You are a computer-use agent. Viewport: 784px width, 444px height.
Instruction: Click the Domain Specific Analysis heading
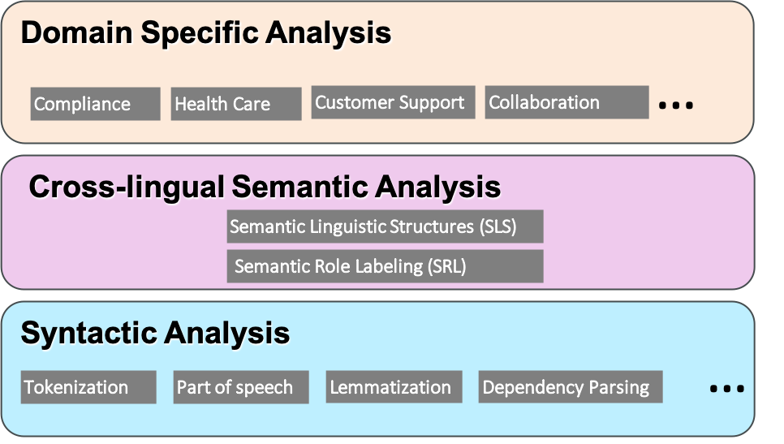coord(206,32)
